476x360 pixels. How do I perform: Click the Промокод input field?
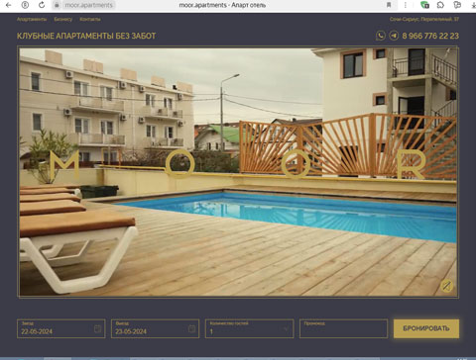(343, 328)
